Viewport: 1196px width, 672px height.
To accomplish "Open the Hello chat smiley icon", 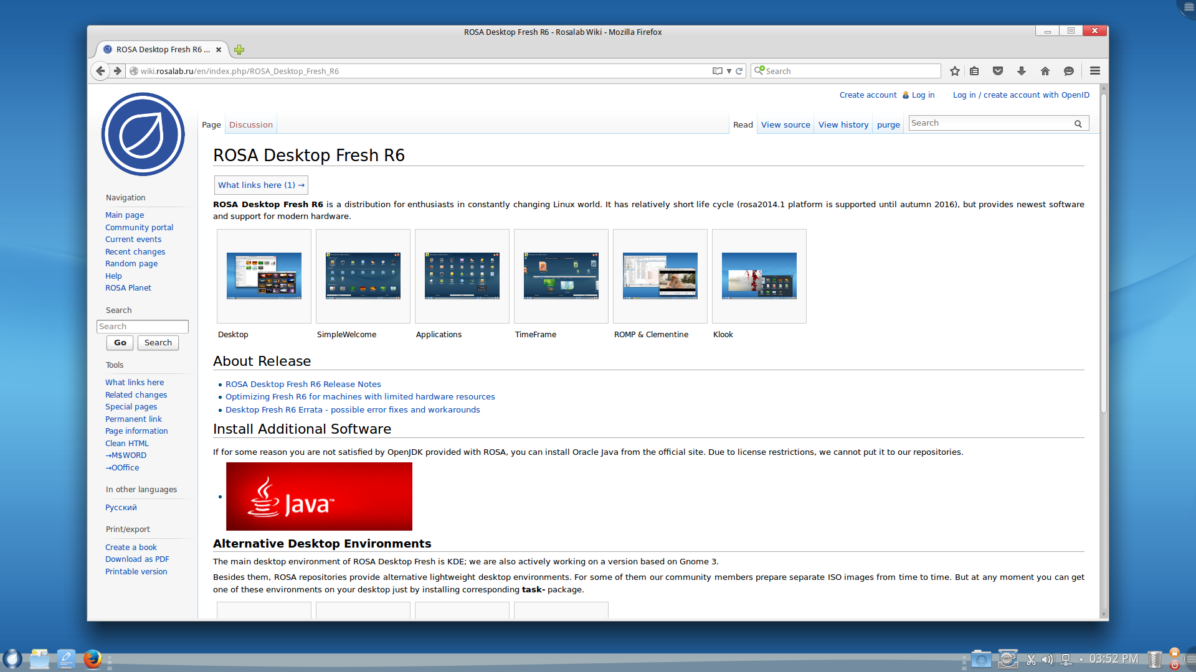I will [x=1069, y=71].
